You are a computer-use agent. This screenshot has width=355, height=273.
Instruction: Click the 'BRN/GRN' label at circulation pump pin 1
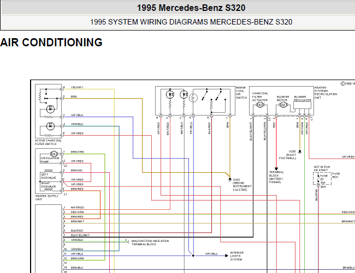point(77,152)
